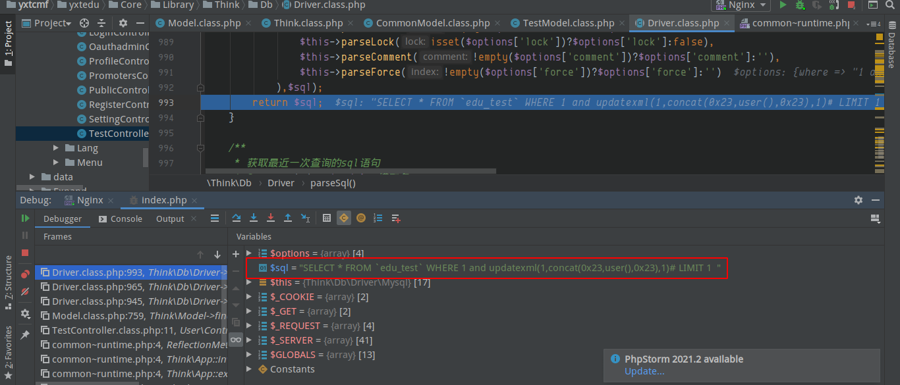Expand the Constants node
The height and width of the screenshot is (385, 900).
tap(249, 369)
